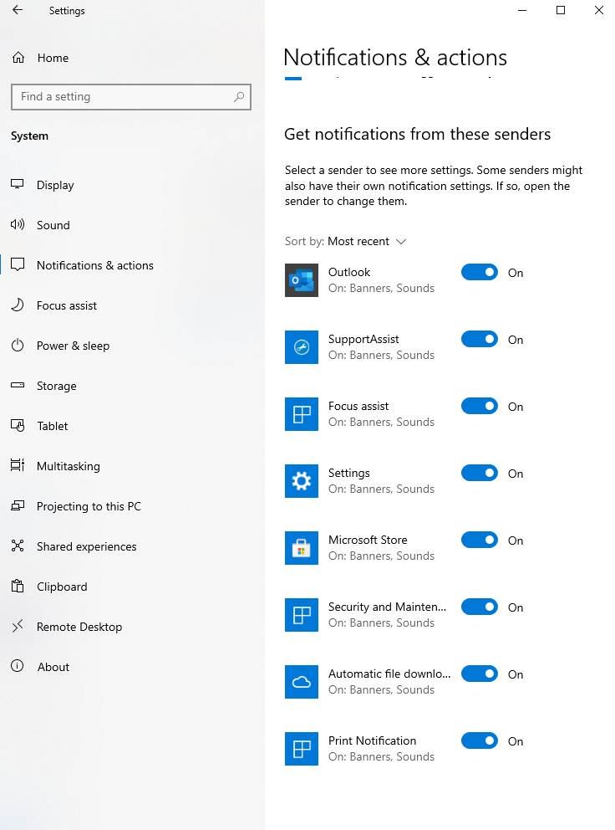Disable the Settings sender notifications toggle

tap(480, 473)
